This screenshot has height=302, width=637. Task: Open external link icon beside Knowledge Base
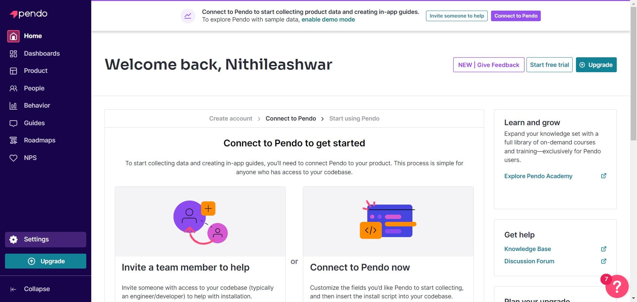point(603,249)
